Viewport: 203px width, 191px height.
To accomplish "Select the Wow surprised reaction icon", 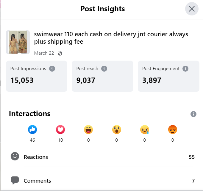I will click(x=116, y=130).
